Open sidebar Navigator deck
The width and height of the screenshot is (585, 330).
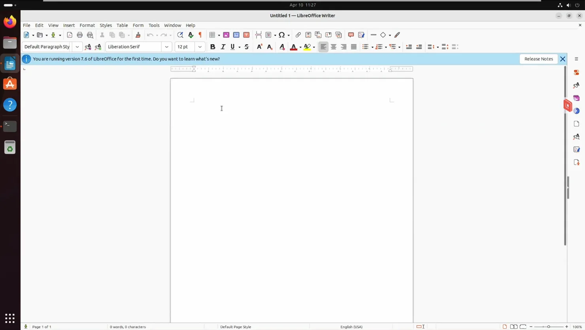[x=576, y=111]
